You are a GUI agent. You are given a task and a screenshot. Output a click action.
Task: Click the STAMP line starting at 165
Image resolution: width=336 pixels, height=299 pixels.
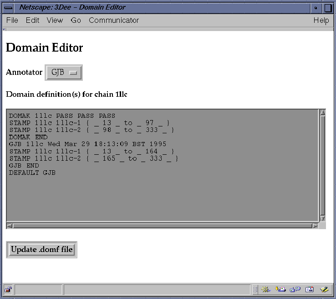(94, 158)
